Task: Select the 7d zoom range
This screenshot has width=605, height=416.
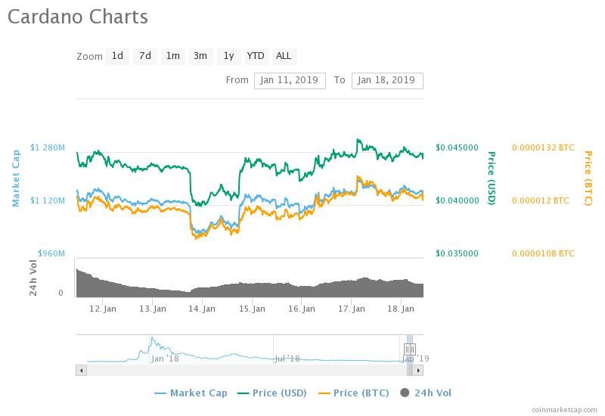Action: pyautogui.click(x=145, y=56)
